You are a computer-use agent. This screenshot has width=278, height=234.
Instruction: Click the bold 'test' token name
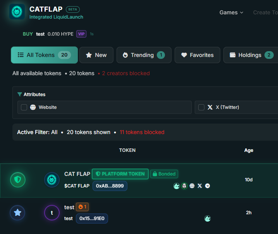click(69, 207)
